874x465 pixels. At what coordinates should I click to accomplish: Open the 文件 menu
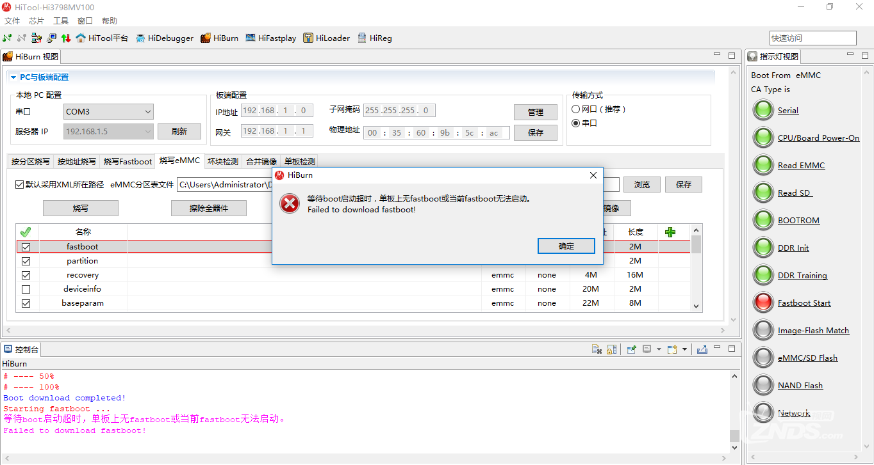pyautogui.click(x=12, y=21)
